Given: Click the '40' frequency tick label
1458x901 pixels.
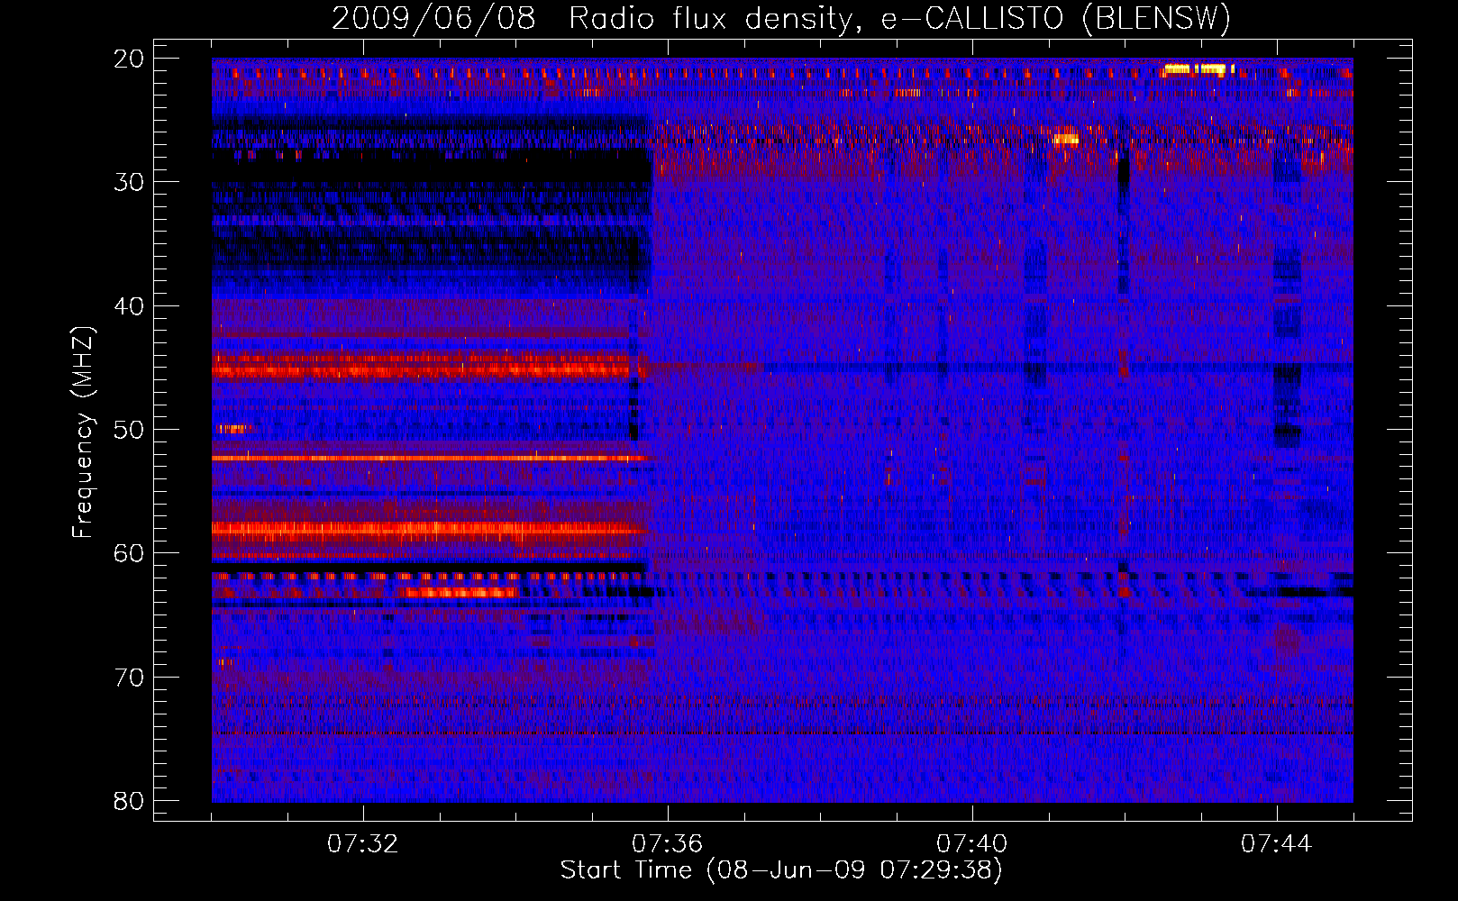Looking at the screenshot, I should pyautogui.click(x=130, y=306).
